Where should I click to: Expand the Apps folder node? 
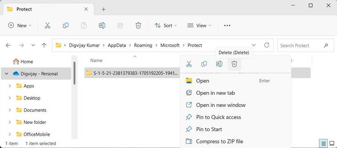(10, 86)
